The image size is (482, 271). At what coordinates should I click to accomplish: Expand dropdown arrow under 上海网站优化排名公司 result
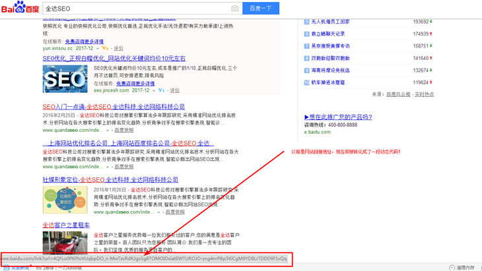(108, 167)
